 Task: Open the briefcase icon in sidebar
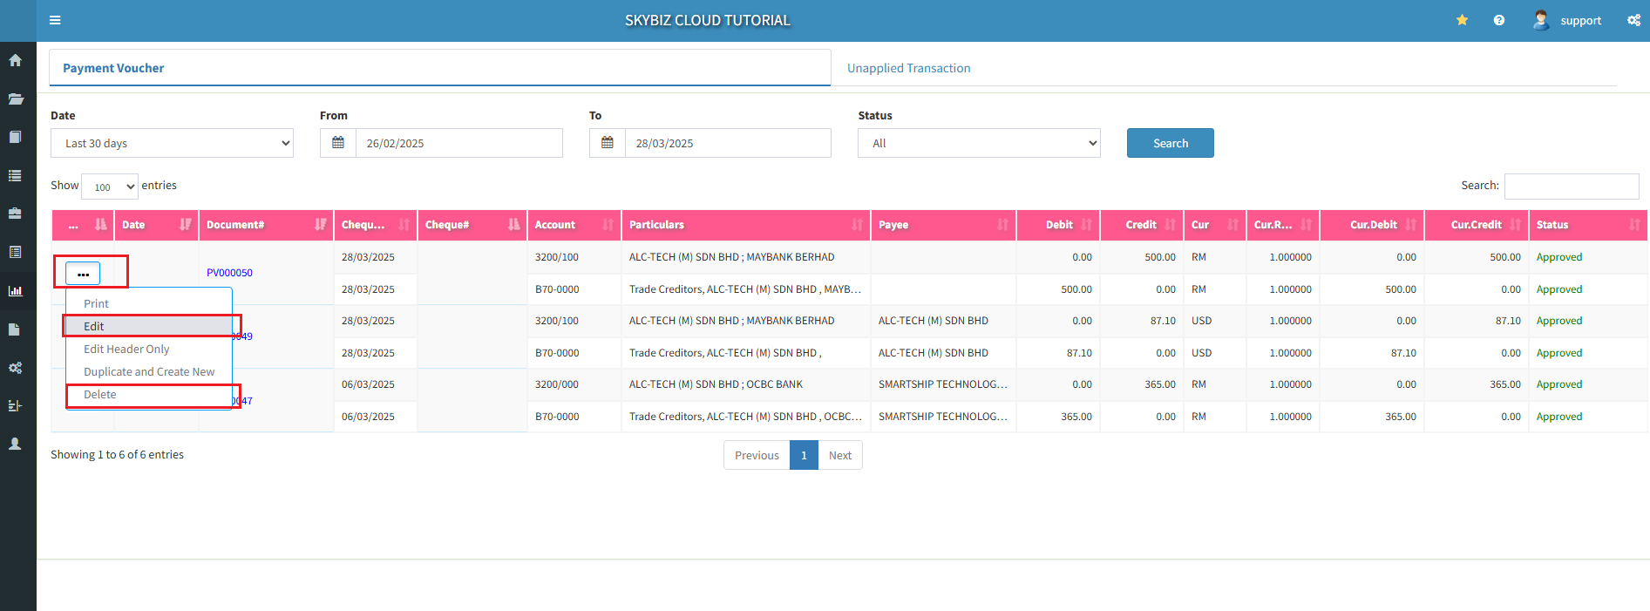(16, 214)
